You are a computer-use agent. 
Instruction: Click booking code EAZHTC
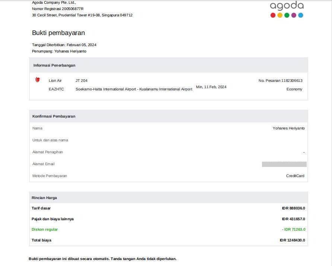[x=56, y=89]
